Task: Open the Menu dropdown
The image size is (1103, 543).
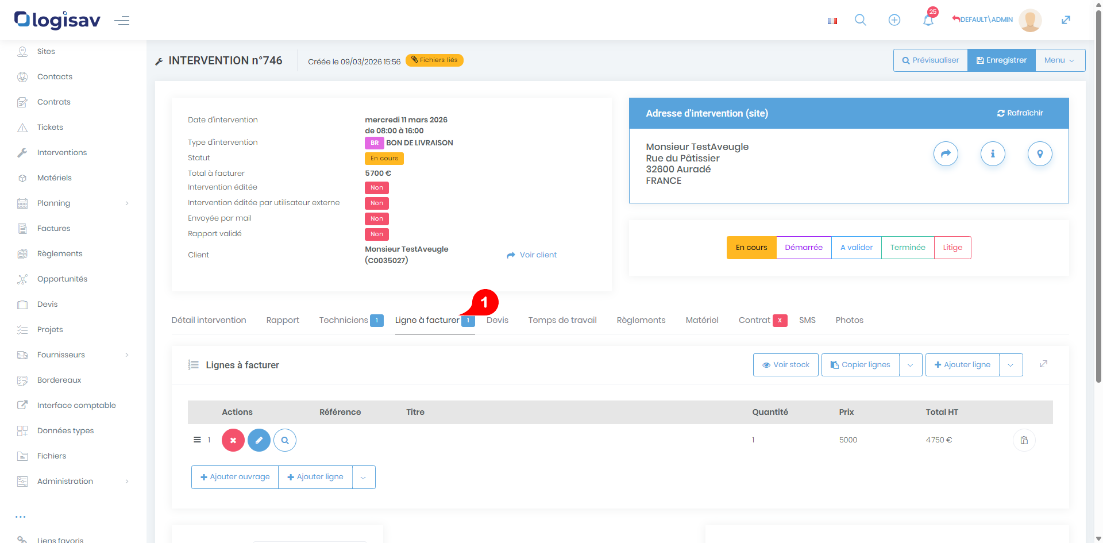Action: 1059,60
